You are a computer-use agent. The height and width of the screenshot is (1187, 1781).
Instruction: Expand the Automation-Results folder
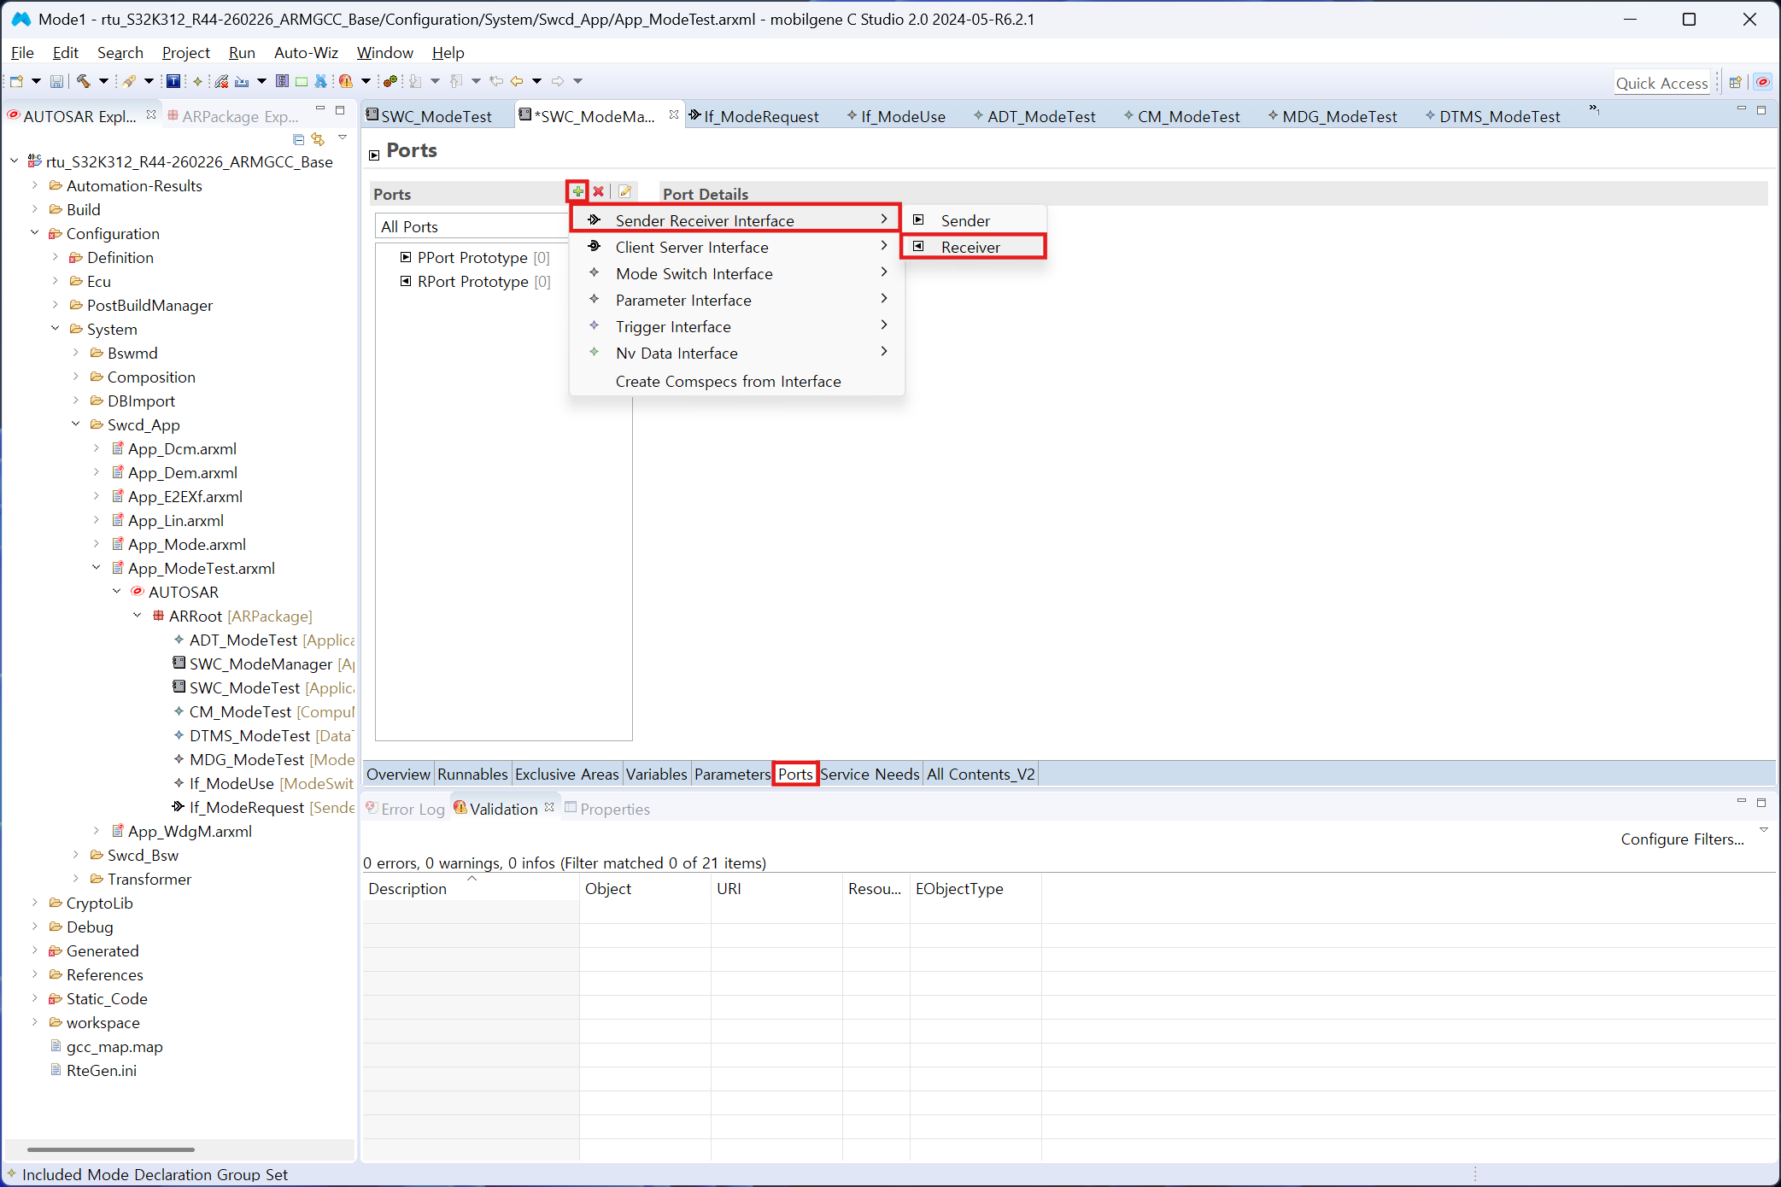[35, 185]
